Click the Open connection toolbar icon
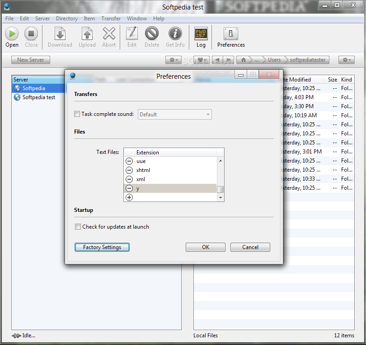 click(x=12, y=34)
